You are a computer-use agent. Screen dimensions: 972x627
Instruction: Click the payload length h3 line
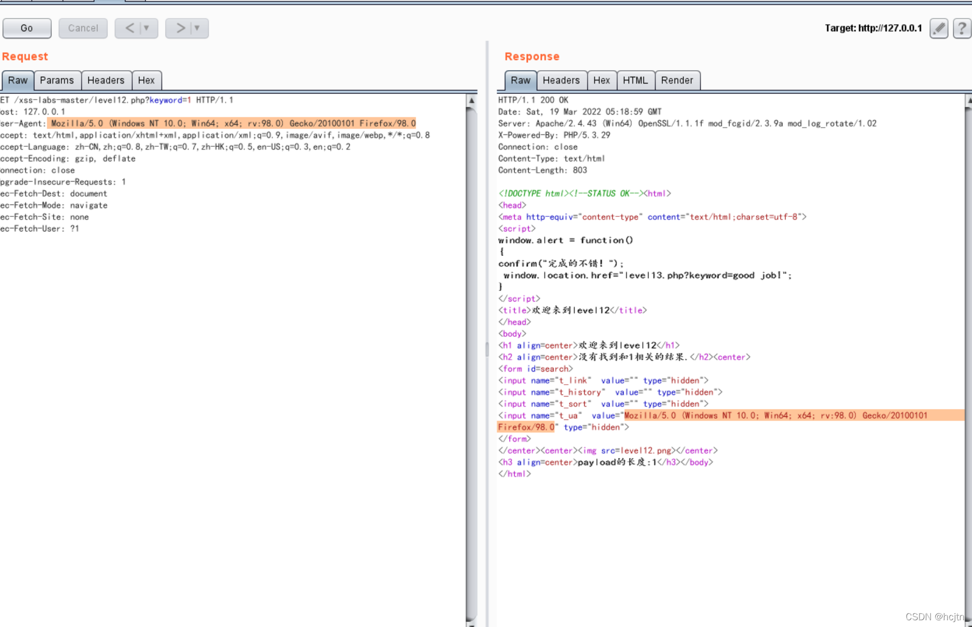point(606,462)
